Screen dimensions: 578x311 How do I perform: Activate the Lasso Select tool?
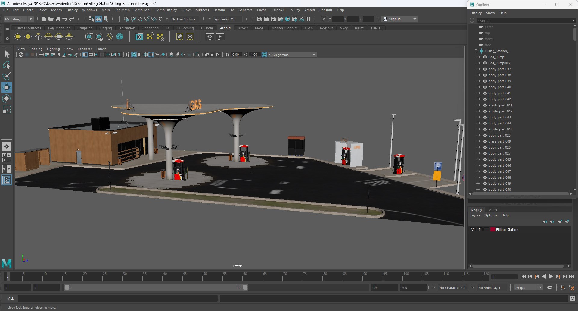7,65
